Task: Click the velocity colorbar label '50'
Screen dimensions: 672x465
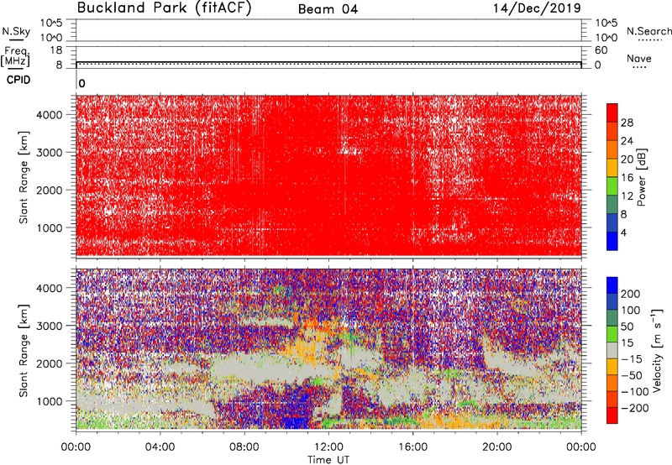Action: 627,327
